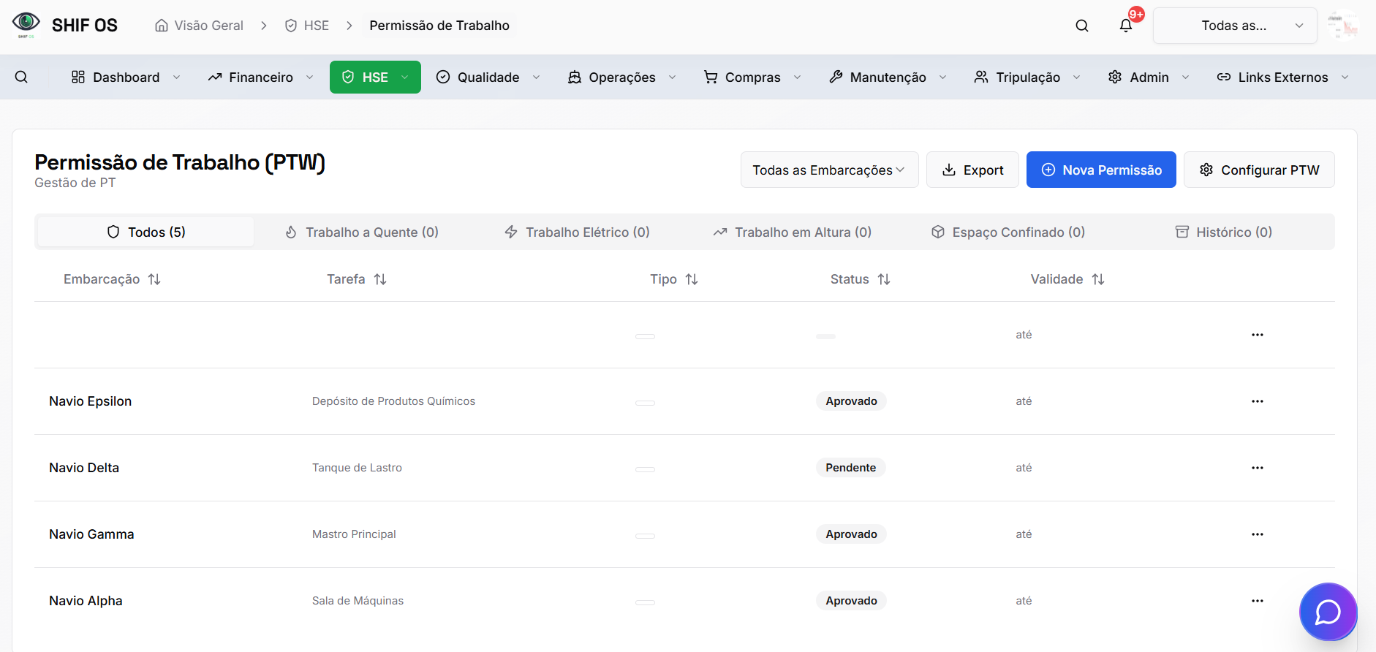Open actions menu for Navio Epsilon row
Viewport: 1376px width, 652px height.
1257,401
